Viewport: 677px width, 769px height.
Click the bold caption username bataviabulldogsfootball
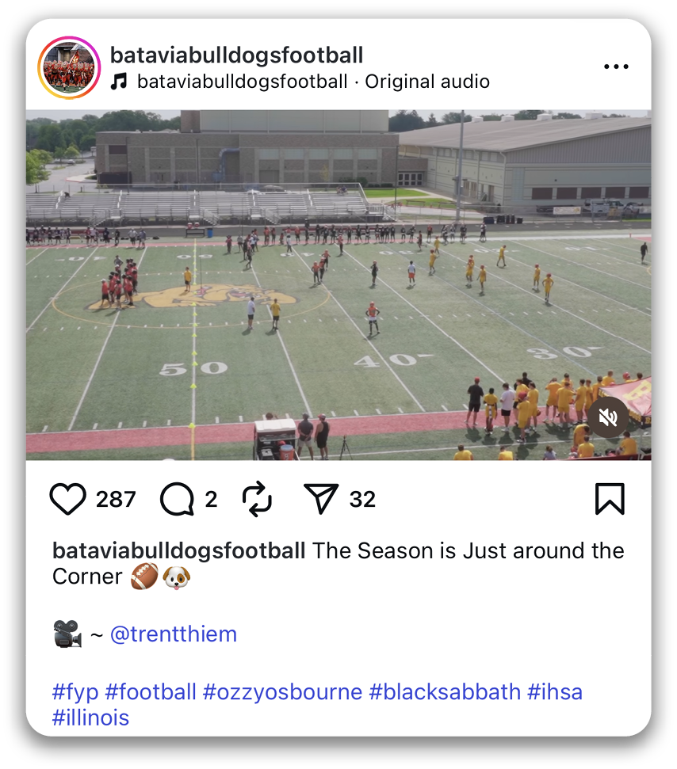(179, 550)
